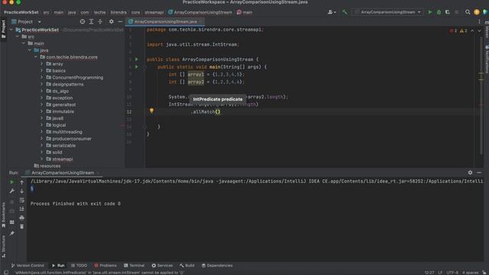Image resolution: width=489 pixels, height=275 pixels.
Task: Open Run panel settings gear
Action: click(470, 173)
